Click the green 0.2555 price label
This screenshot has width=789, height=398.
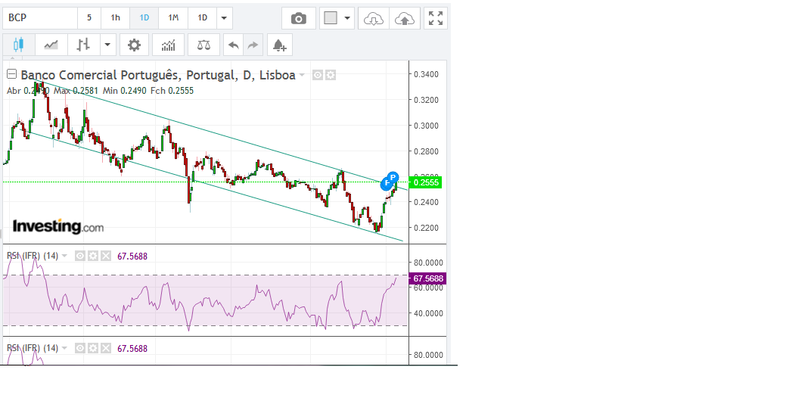tap(426, 182)
